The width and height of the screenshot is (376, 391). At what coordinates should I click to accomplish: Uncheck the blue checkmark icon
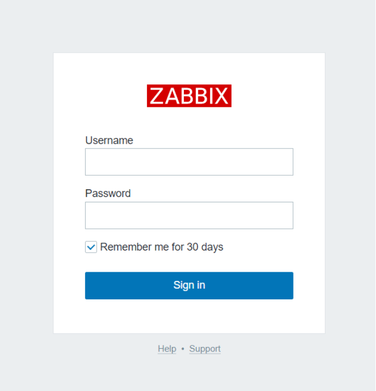click(x=91, y=247)
